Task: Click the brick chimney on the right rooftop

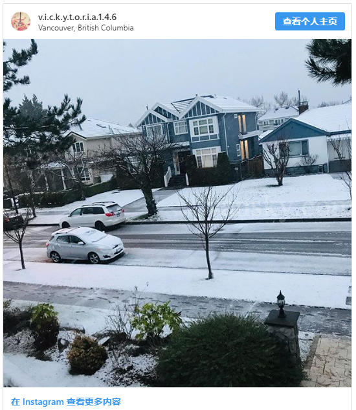Action: coord(303,106)
